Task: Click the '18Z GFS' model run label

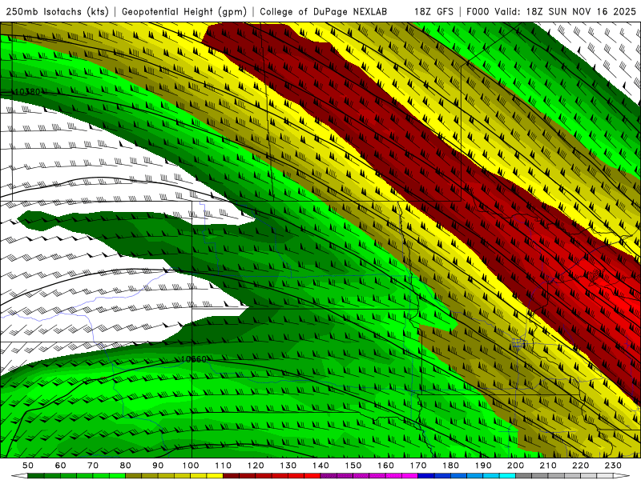Action: (x=433, y=11)
